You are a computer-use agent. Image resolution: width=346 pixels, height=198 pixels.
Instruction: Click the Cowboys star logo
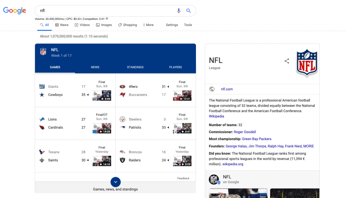(42, 95)
